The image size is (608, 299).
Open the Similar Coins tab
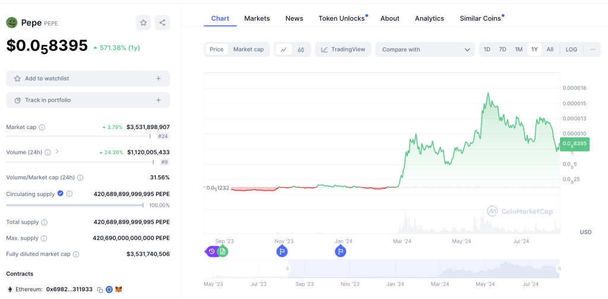point(480,18)
